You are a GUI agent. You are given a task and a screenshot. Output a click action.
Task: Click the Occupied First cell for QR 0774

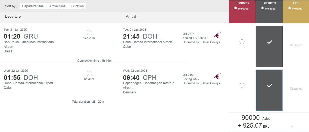pyautogui.click(x=296, y=45)
